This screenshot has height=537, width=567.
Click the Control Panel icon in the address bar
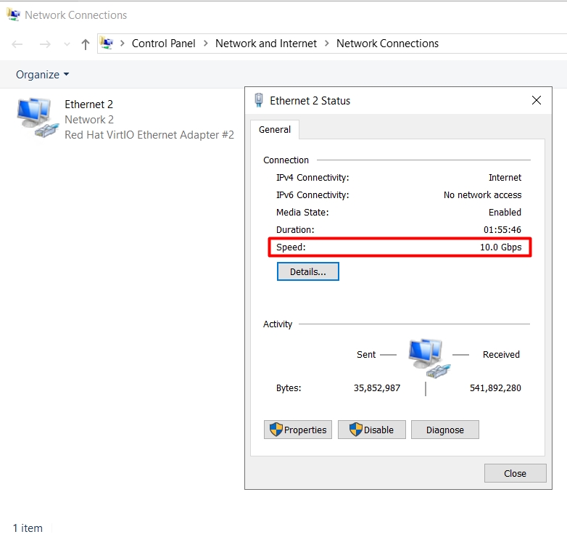[107, 44]
